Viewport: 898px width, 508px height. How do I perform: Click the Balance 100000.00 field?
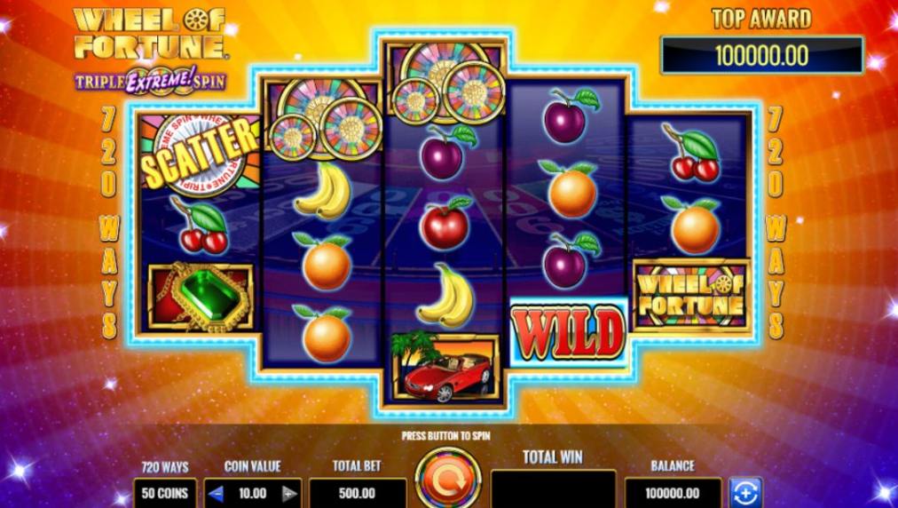click(x=673, y=493)
